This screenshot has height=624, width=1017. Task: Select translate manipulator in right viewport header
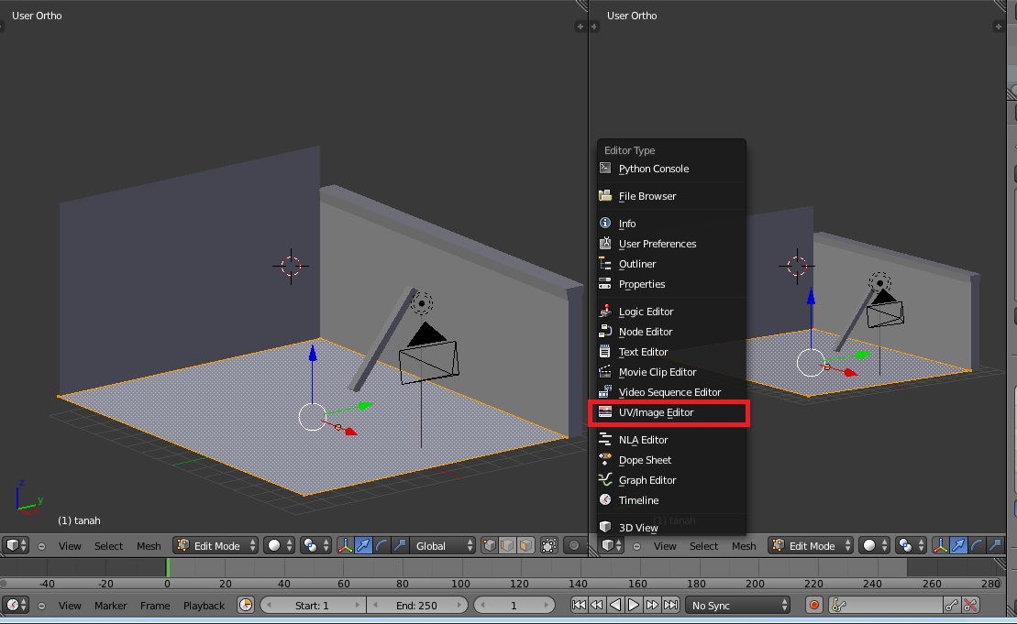(x=958, y=545)
